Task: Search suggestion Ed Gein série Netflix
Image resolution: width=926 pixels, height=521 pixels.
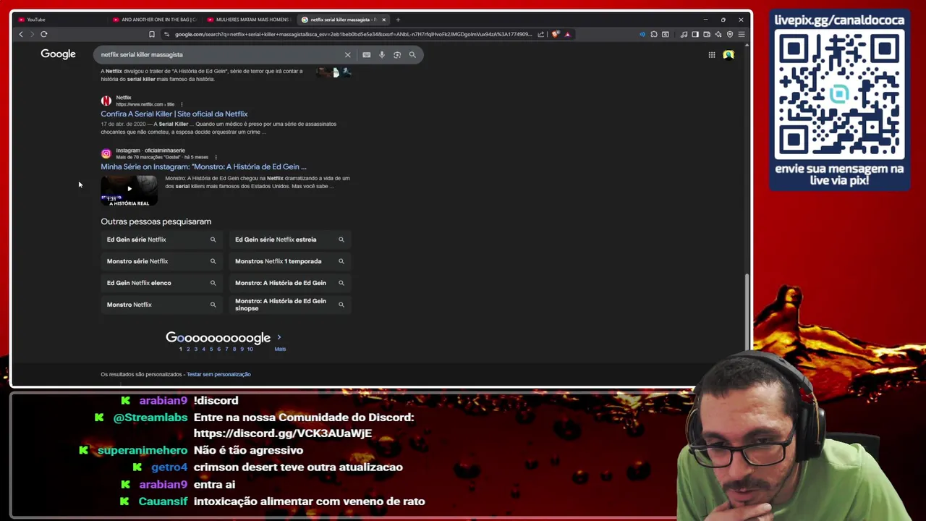Action: pyautogui.click(x=161, y=240)
